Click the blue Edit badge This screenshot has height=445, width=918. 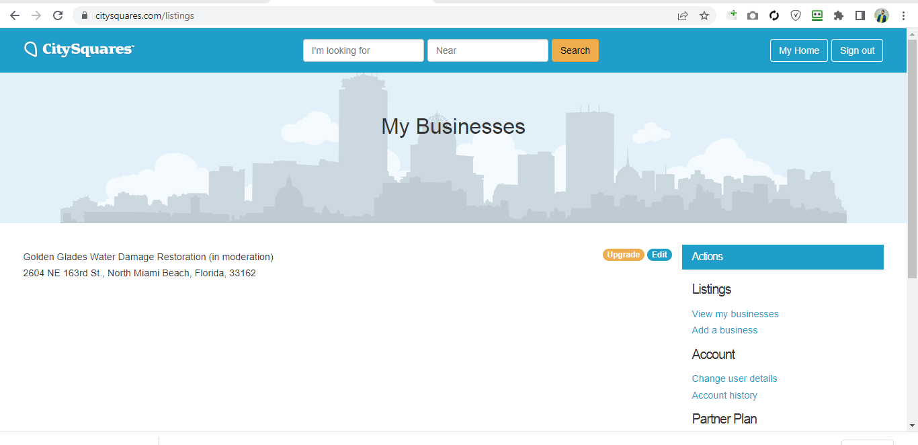(x=659, y=255)
